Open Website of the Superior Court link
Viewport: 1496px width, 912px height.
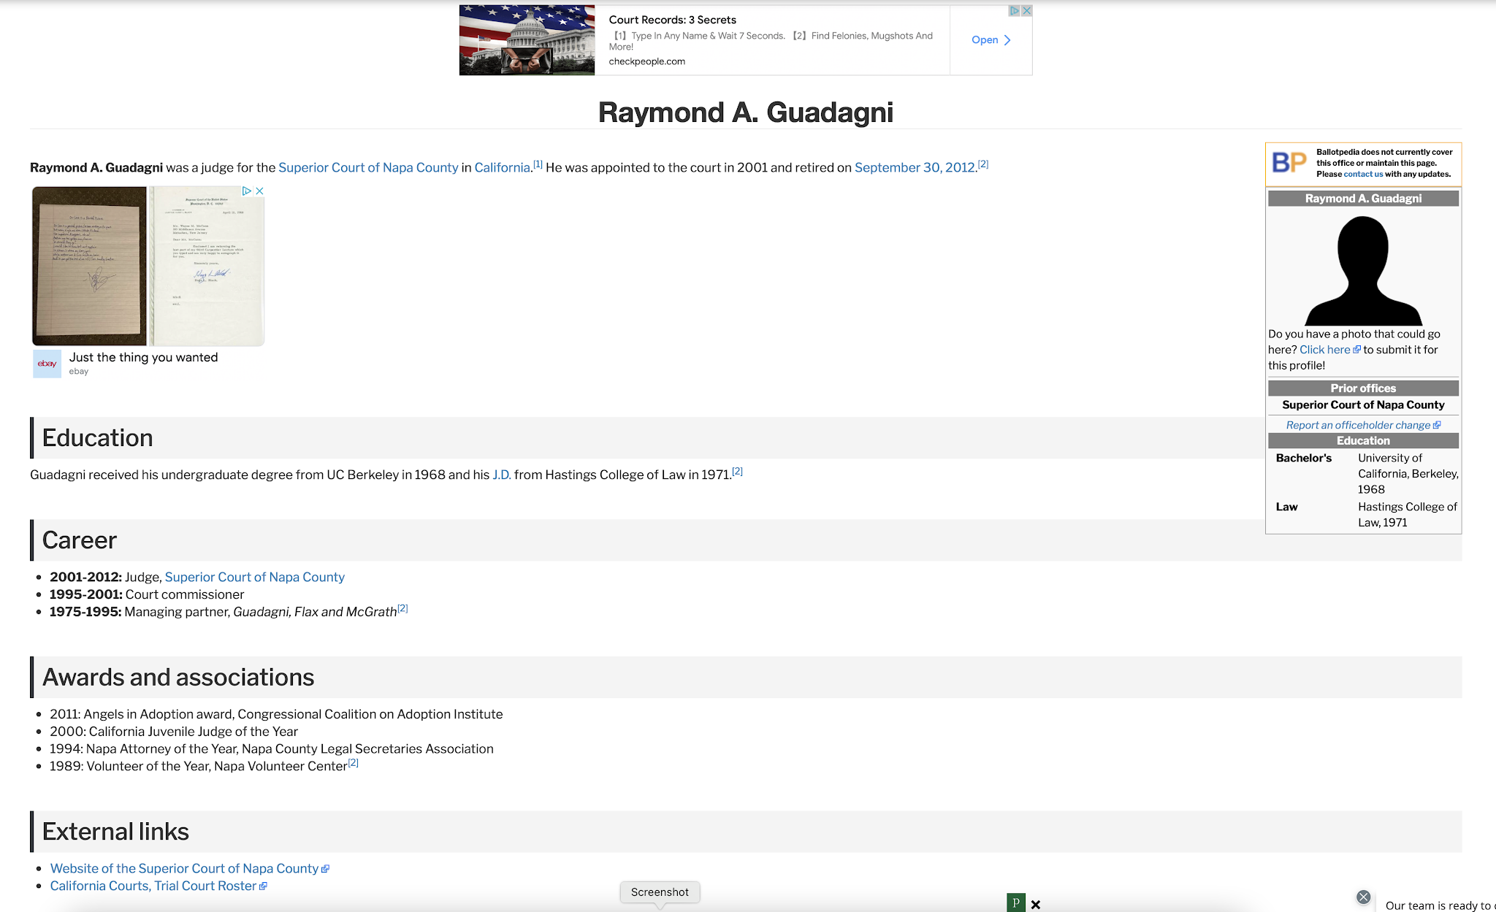[x=184, y=869]
